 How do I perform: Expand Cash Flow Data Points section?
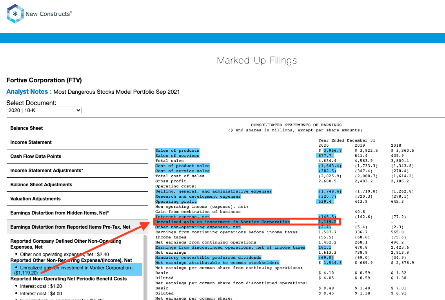click(77, 156)
